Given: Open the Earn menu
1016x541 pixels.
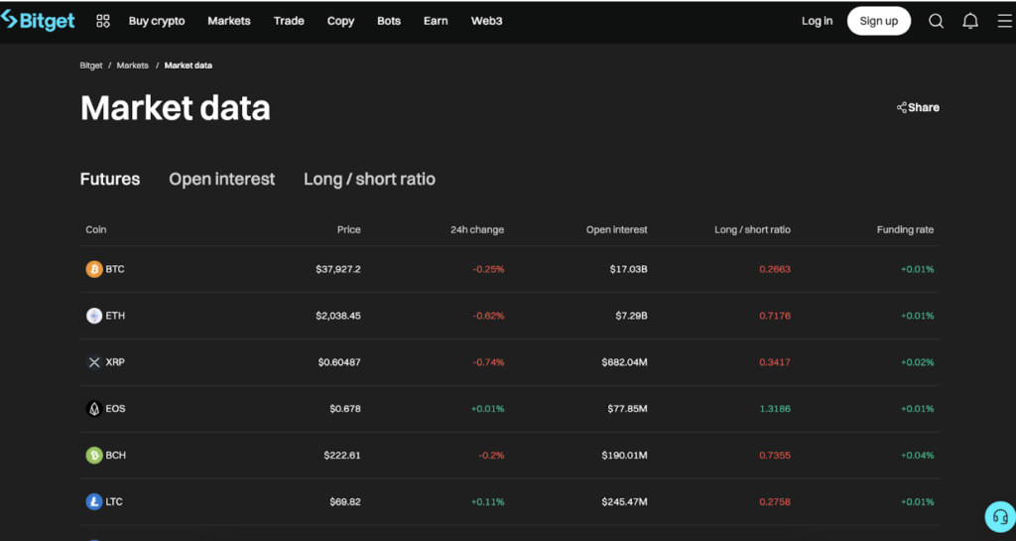Looking at the screenshot, I should [436, 21].
